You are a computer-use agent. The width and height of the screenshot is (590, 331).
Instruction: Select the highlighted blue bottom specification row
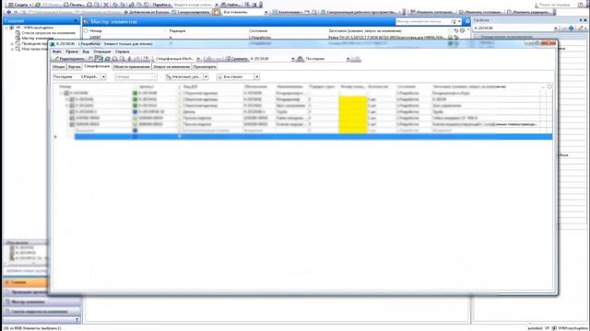coord(313,137)
